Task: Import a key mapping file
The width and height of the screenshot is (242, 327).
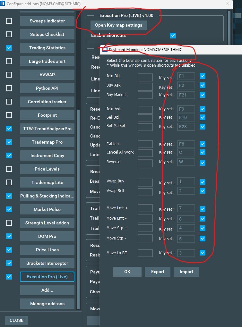Action: (186, 272)
